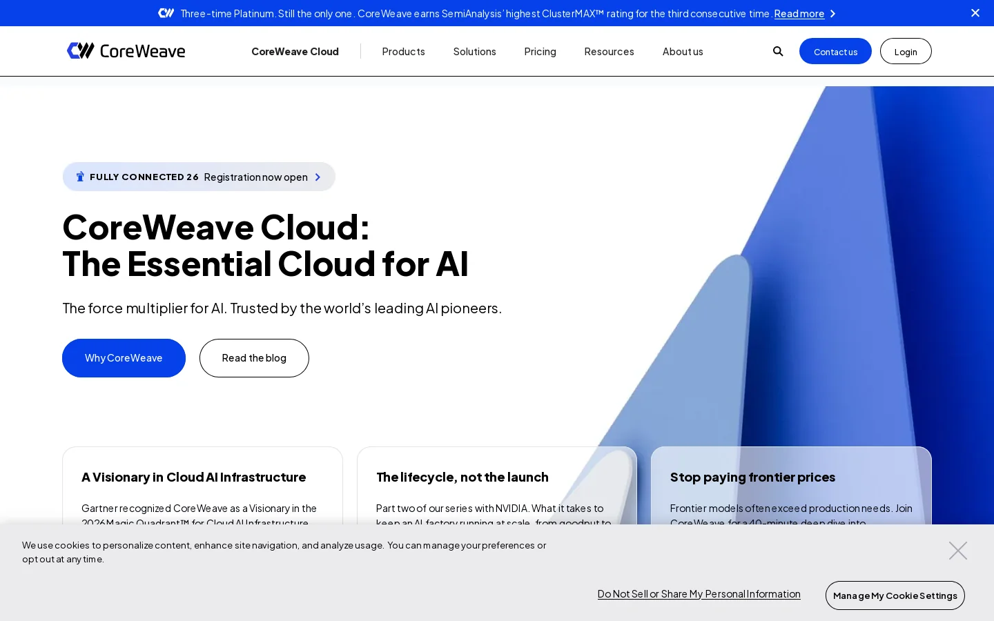Click the Login button
Image resolution: width=994 pixels, height=621 pixels.
(x=906, y=51)
